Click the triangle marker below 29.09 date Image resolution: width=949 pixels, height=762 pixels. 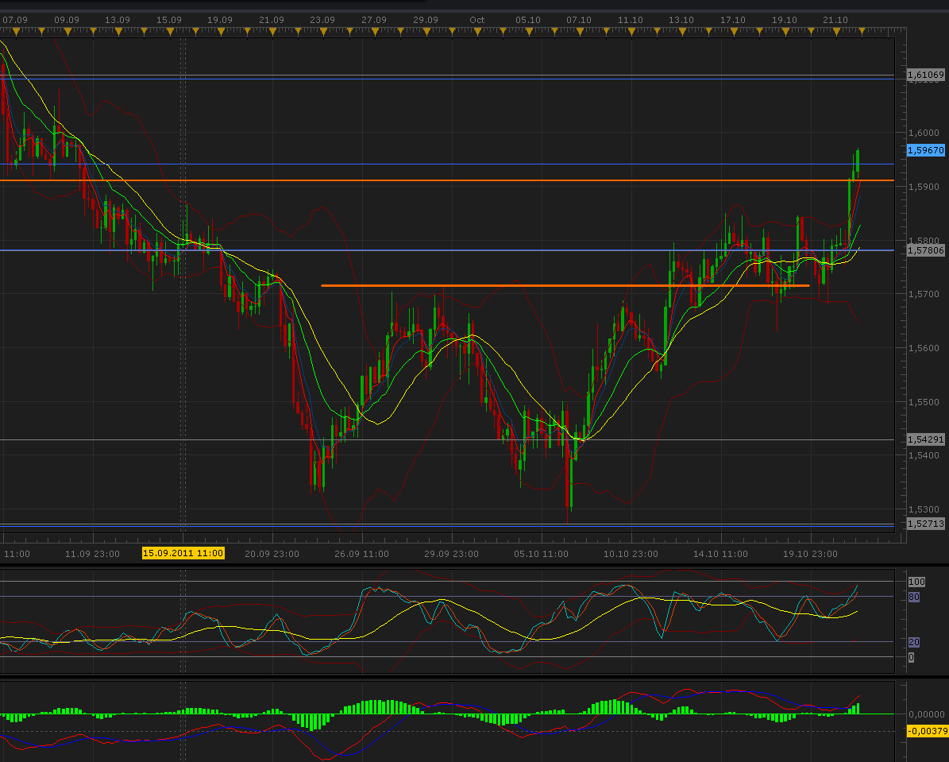point(426,31)
